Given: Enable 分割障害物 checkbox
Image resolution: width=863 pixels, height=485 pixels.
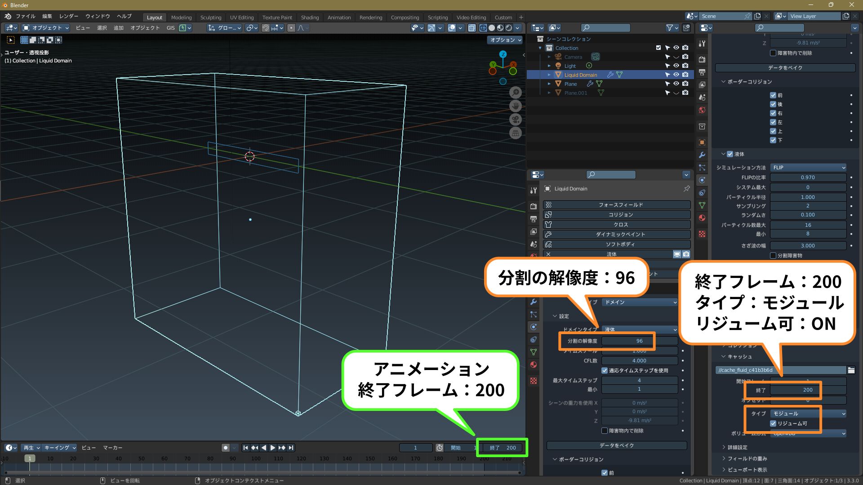Looking at the screenshot, I should (773, 256).
